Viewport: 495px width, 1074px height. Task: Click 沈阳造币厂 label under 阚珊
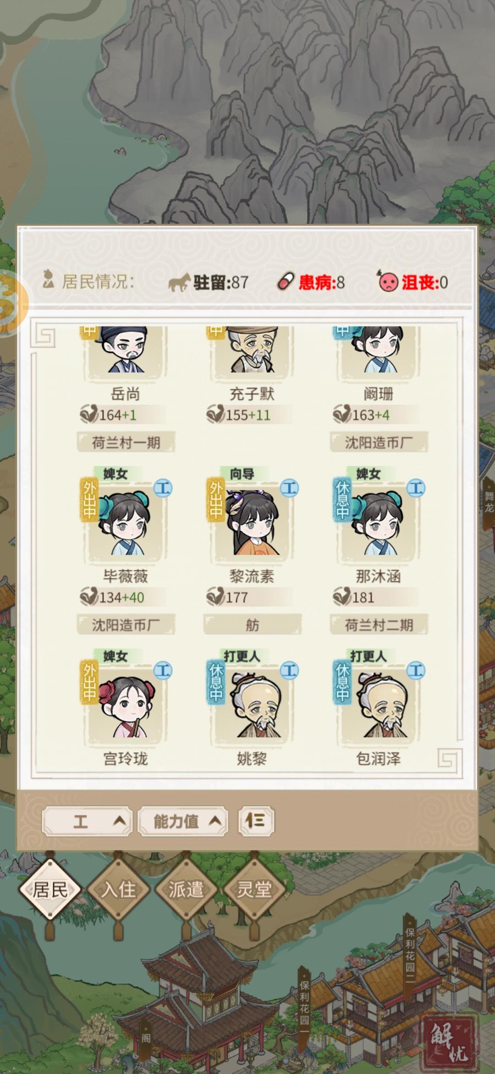click(x=379, y=442)
